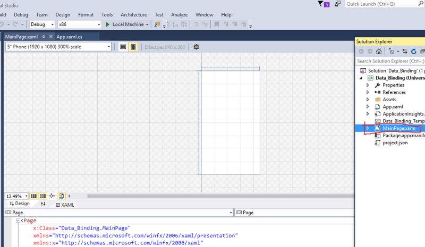Click the Find in Files toolbar icon

click(157, 24)
